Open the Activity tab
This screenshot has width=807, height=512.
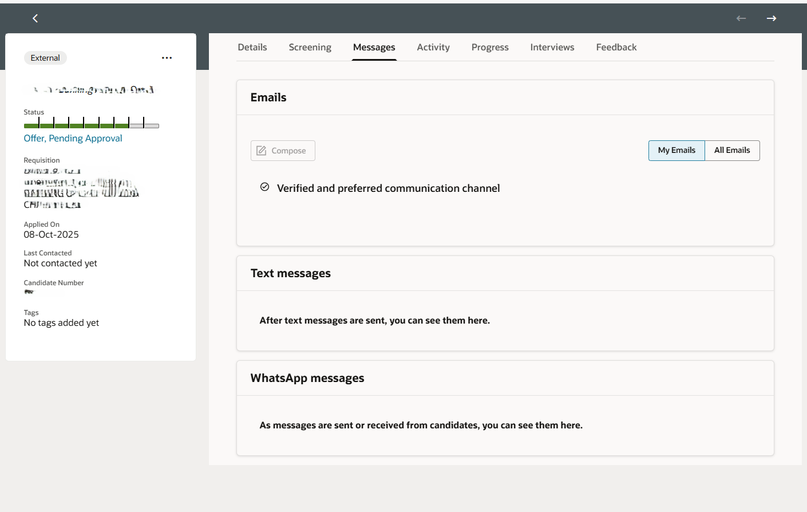click(433, 48)
